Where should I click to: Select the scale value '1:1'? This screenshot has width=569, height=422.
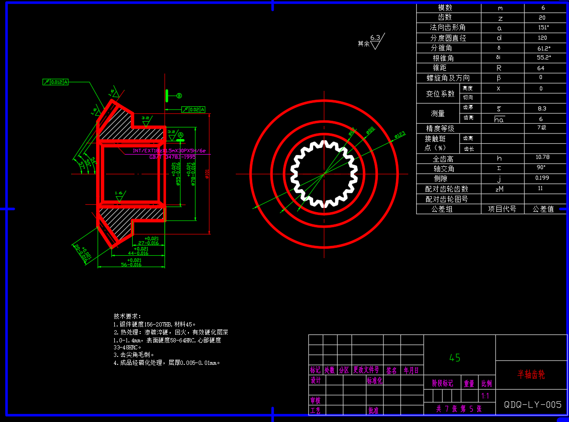pos(486,396)
